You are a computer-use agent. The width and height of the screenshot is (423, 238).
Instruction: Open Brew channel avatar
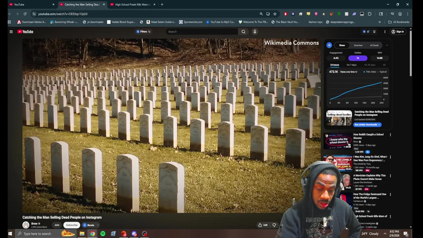point(26,225)
